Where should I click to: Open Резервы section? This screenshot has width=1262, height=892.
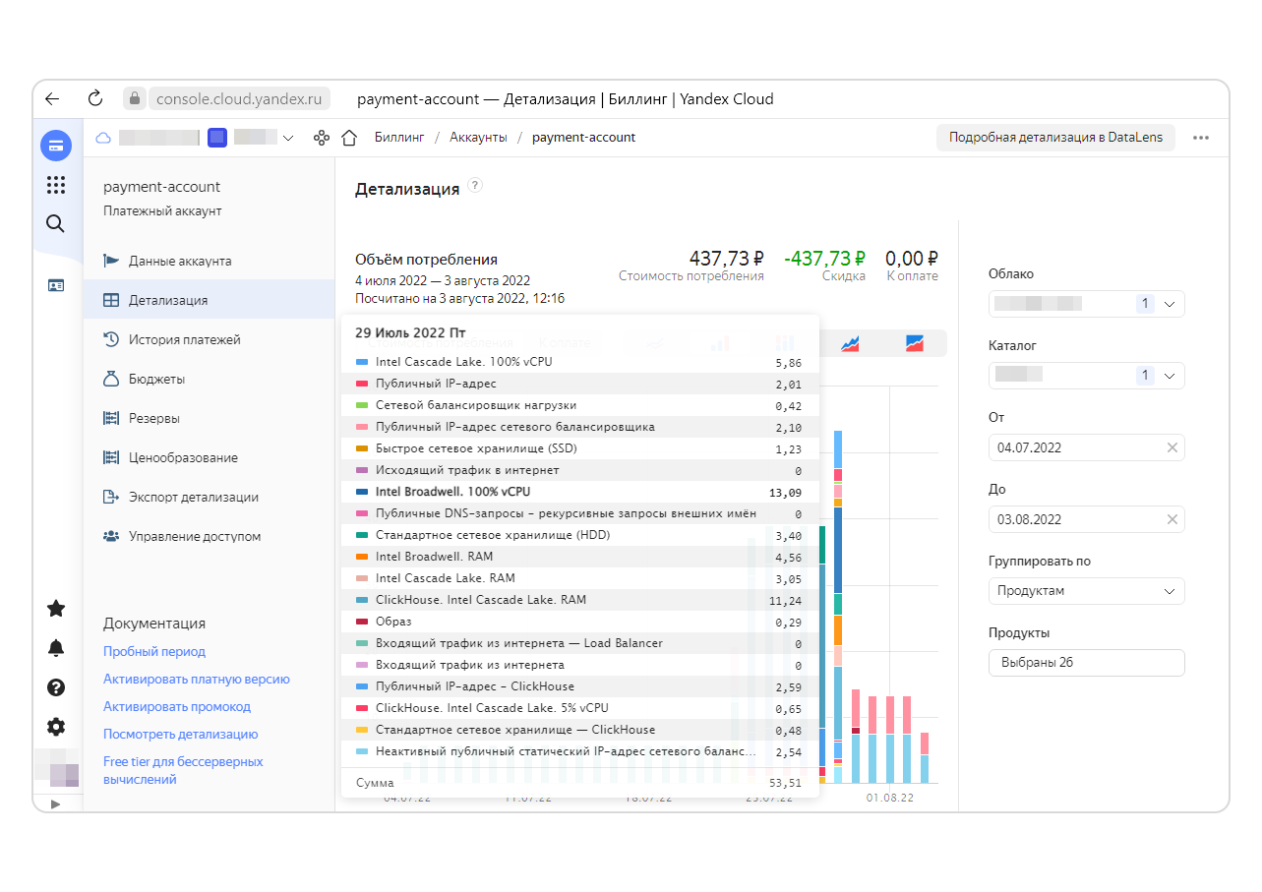(209, 418)
